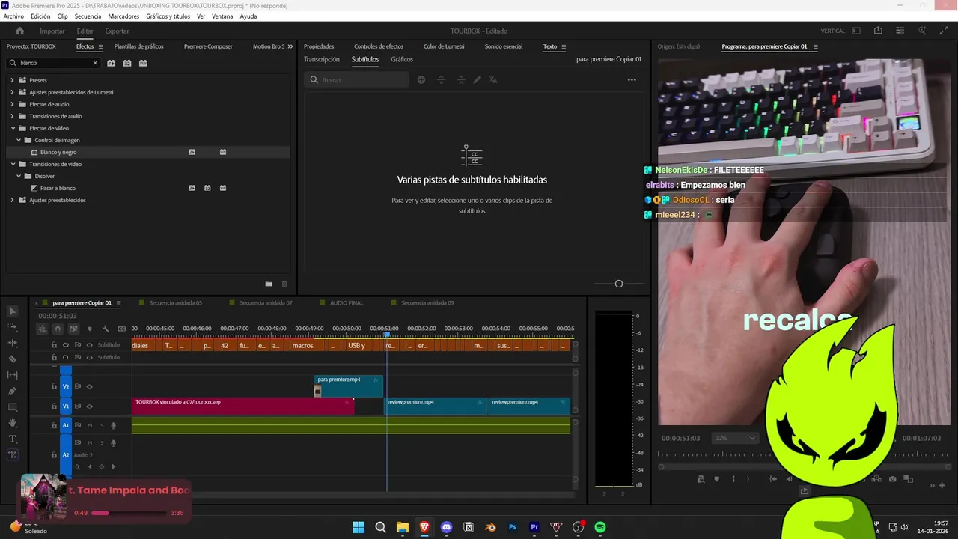Click the translate captions icon
Image resolution: width=958 pixels, height=539 pixels.
pyautogui.click(x=493, y=80)
